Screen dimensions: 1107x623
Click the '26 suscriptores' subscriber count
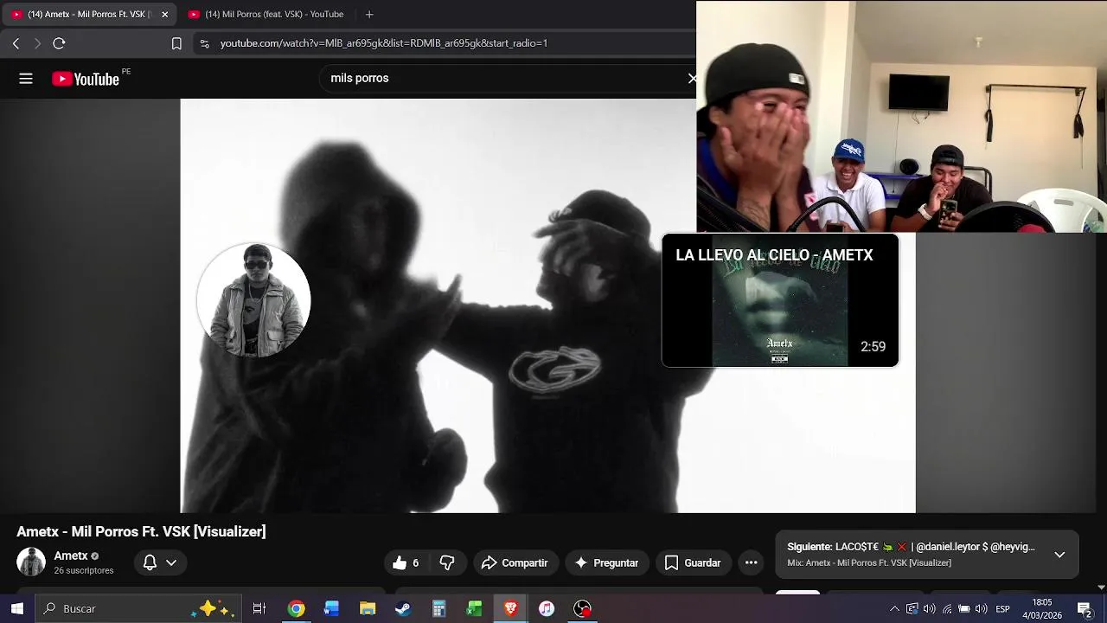coord(84,571)
